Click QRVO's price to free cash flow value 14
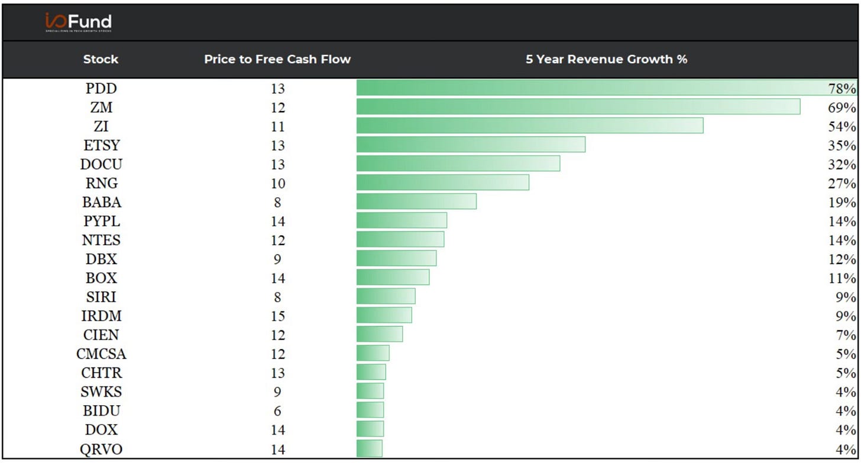Image resolution: width=861 pixels, height=463 pixels. pos(277,449)
